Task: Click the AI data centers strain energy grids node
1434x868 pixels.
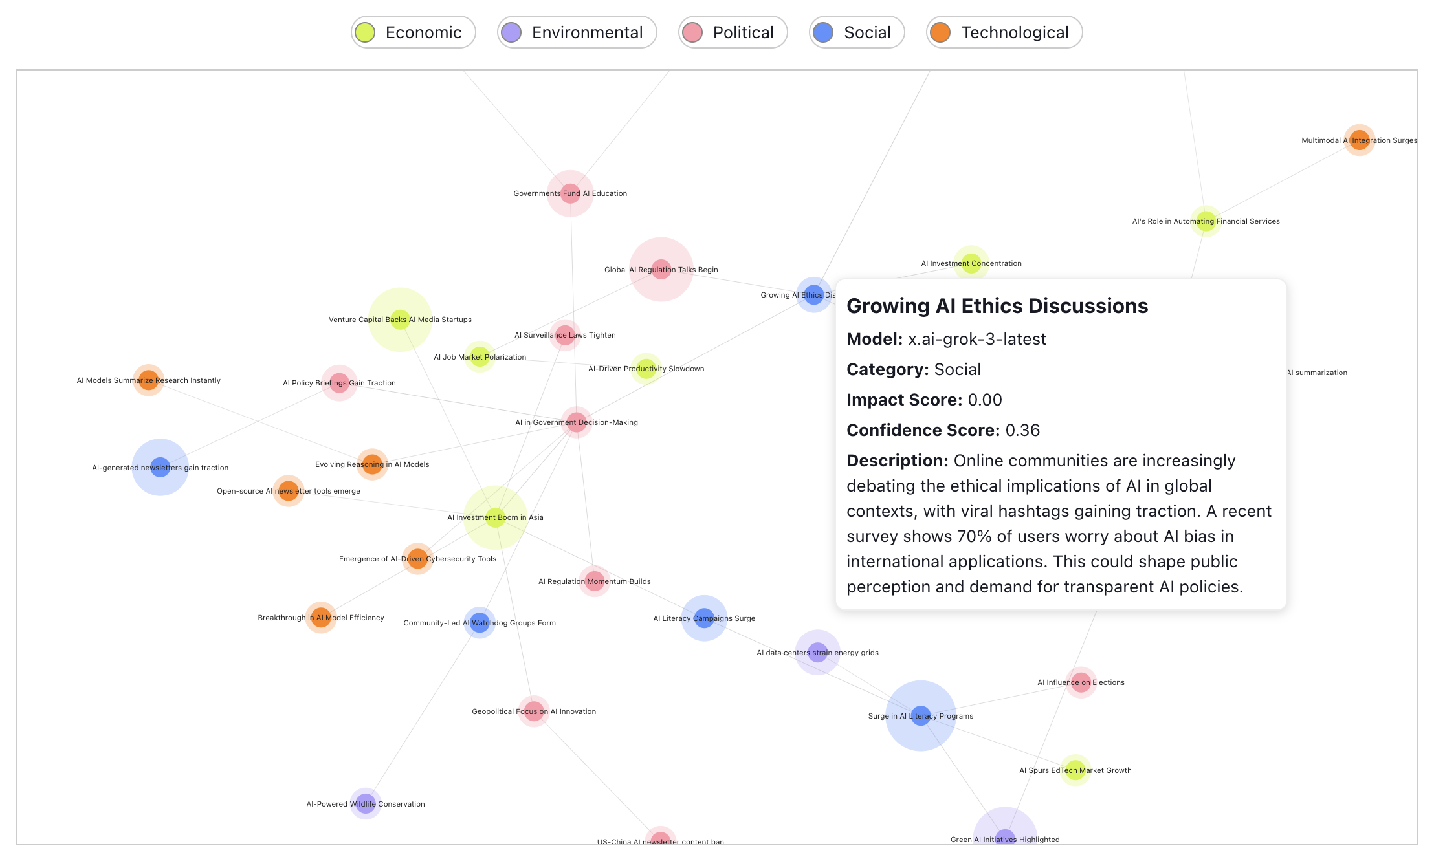Action: (817, 653)
